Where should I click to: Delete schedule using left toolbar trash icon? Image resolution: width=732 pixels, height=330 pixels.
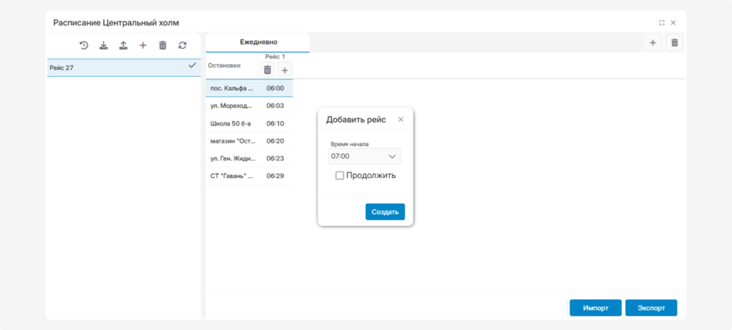[x=163, y=45]
